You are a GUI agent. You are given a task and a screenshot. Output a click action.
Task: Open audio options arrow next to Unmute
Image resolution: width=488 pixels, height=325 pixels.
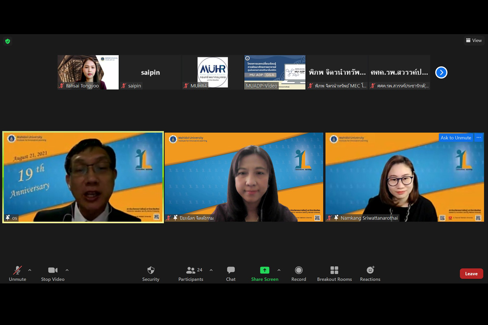pos(30,270)
